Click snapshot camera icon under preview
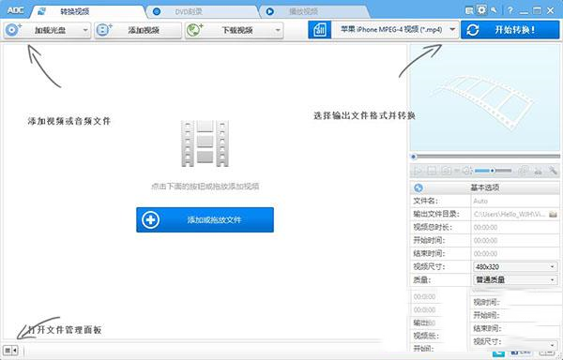Screen dimensions: 563x360 tap(446, 171)
